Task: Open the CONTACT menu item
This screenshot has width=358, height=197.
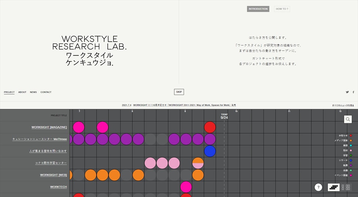Action: pyautogui.click(x=46, y=92)
